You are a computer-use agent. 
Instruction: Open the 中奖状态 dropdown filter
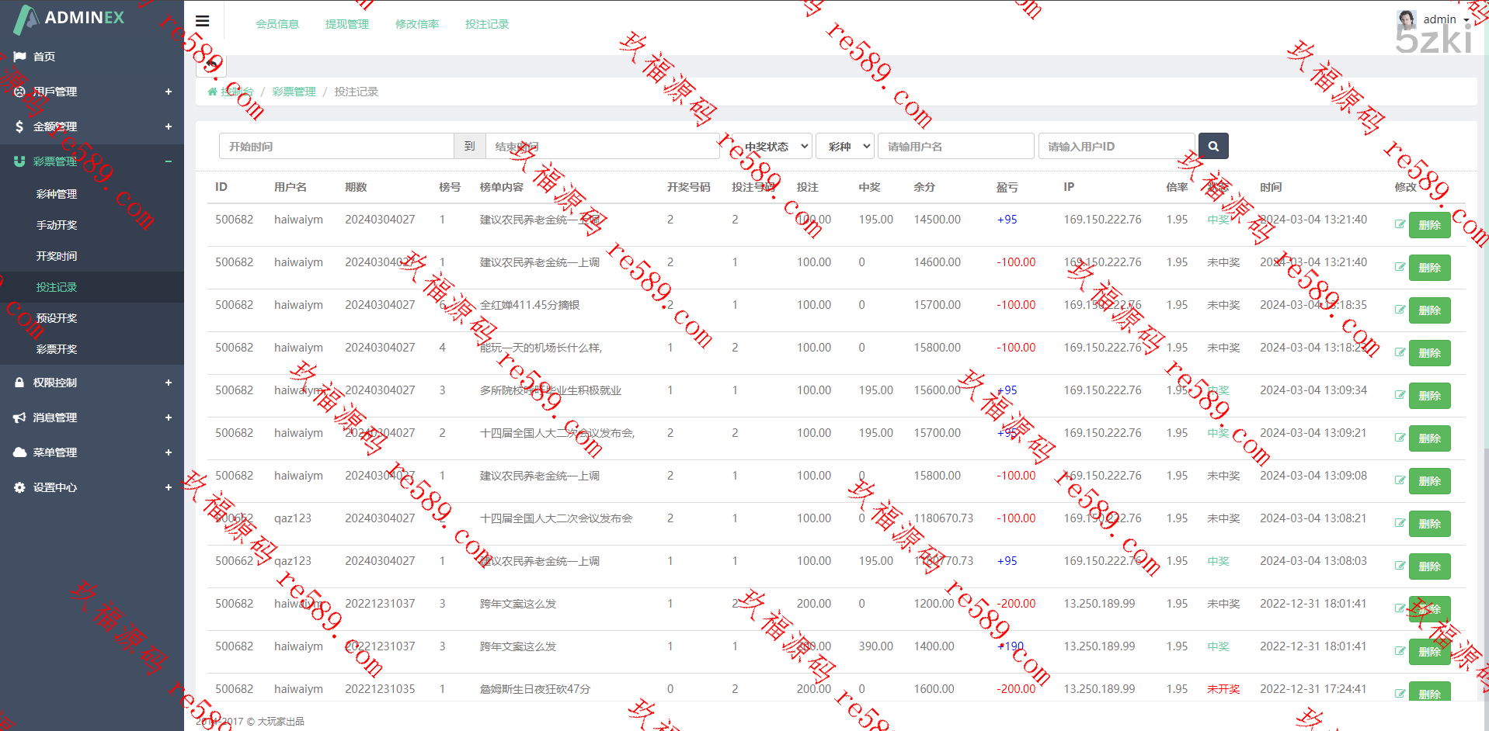(774, 146)
